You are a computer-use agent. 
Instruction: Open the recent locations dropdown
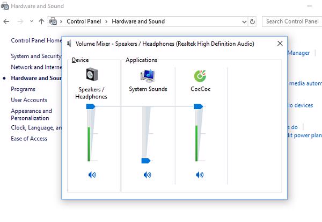32,21
